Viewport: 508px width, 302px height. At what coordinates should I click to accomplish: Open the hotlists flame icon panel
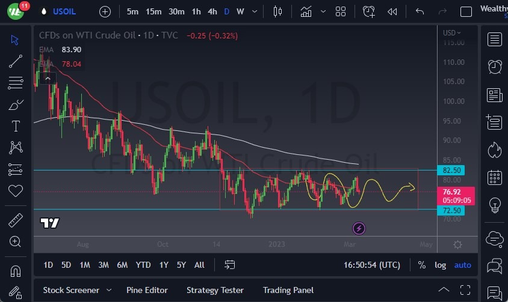(x=495, y=149)
